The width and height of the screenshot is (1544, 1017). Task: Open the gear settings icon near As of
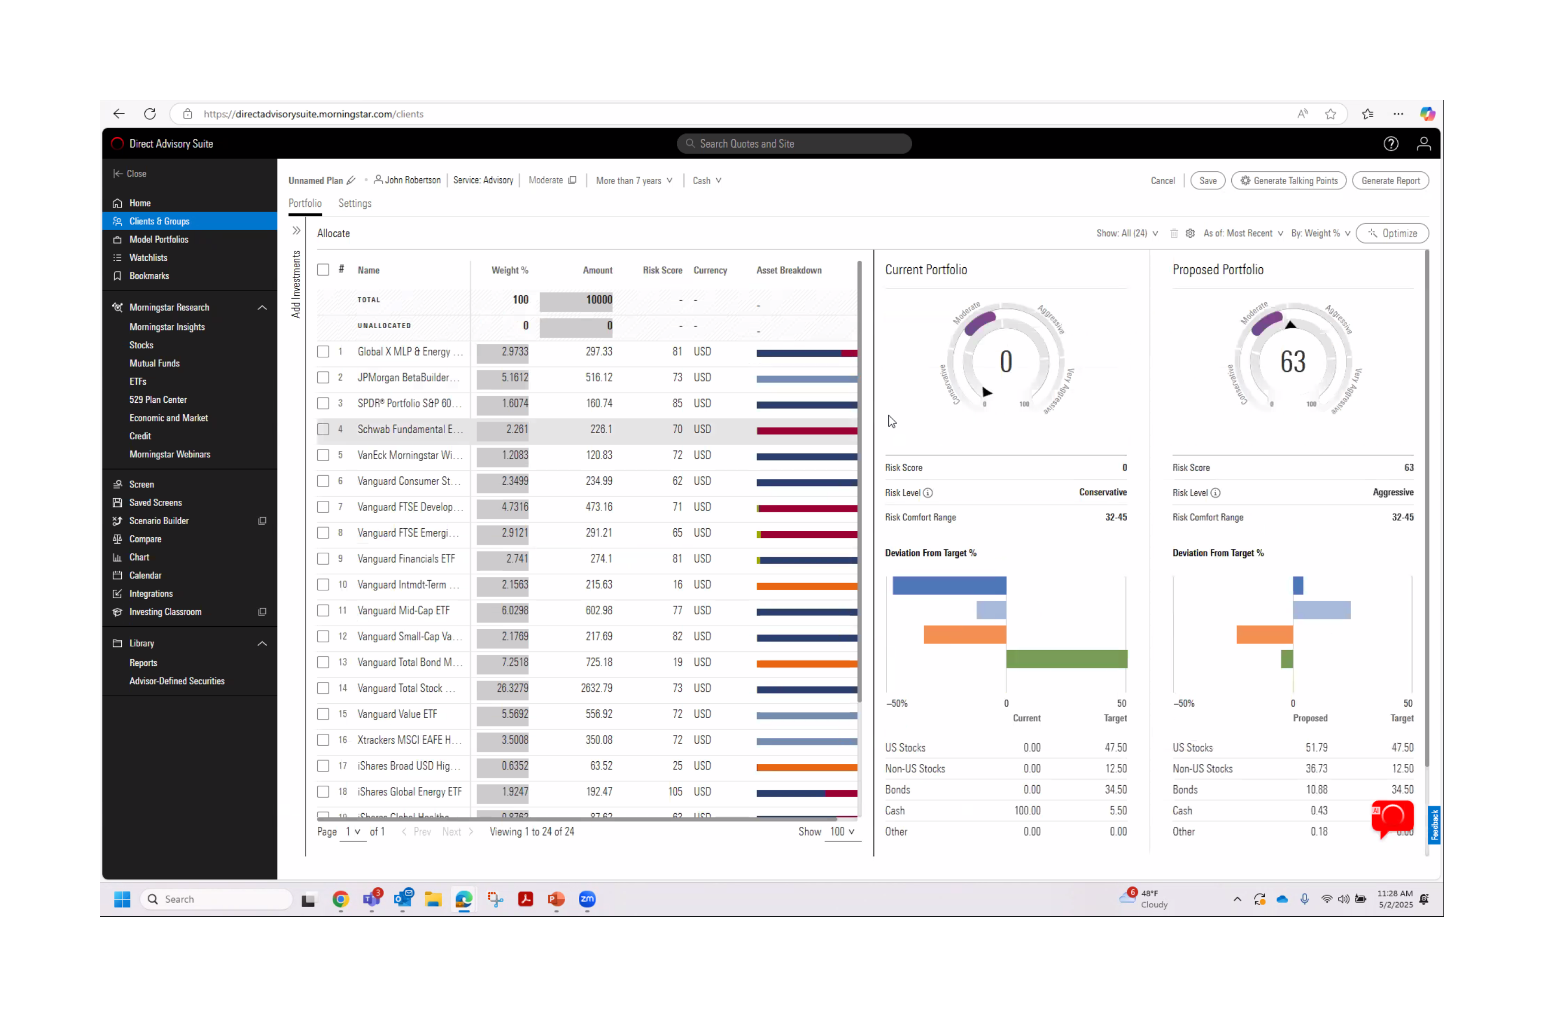(x=1190, y=233)
